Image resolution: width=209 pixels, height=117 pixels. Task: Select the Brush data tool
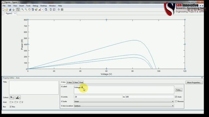[40, 9]
